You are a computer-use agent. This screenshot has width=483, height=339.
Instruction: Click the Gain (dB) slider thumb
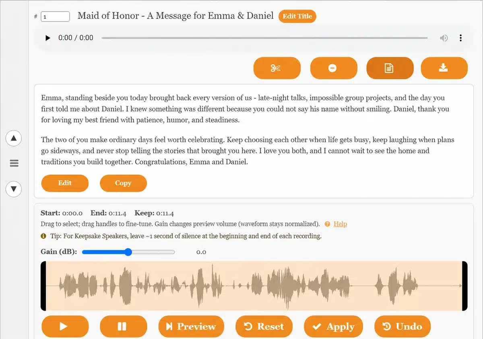click(128, 252)
